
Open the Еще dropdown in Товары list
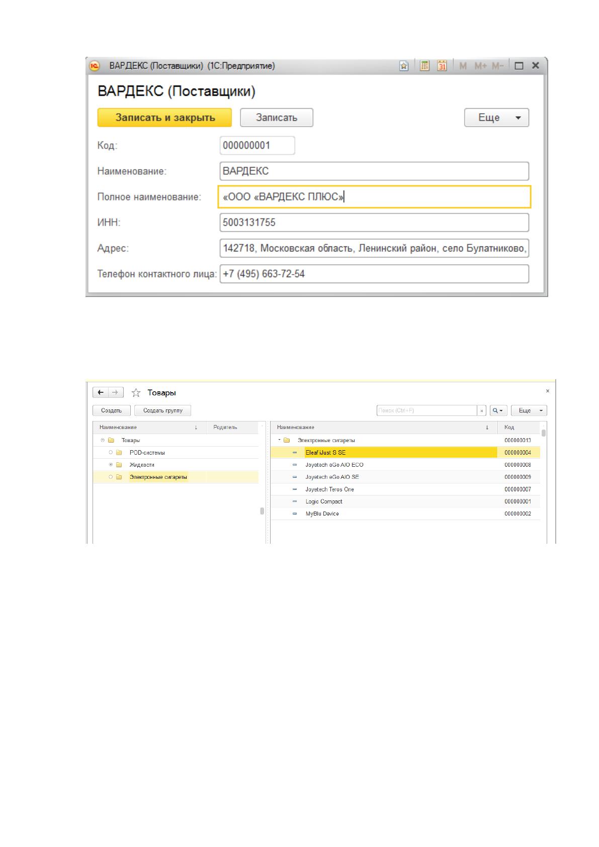[529, 410]
